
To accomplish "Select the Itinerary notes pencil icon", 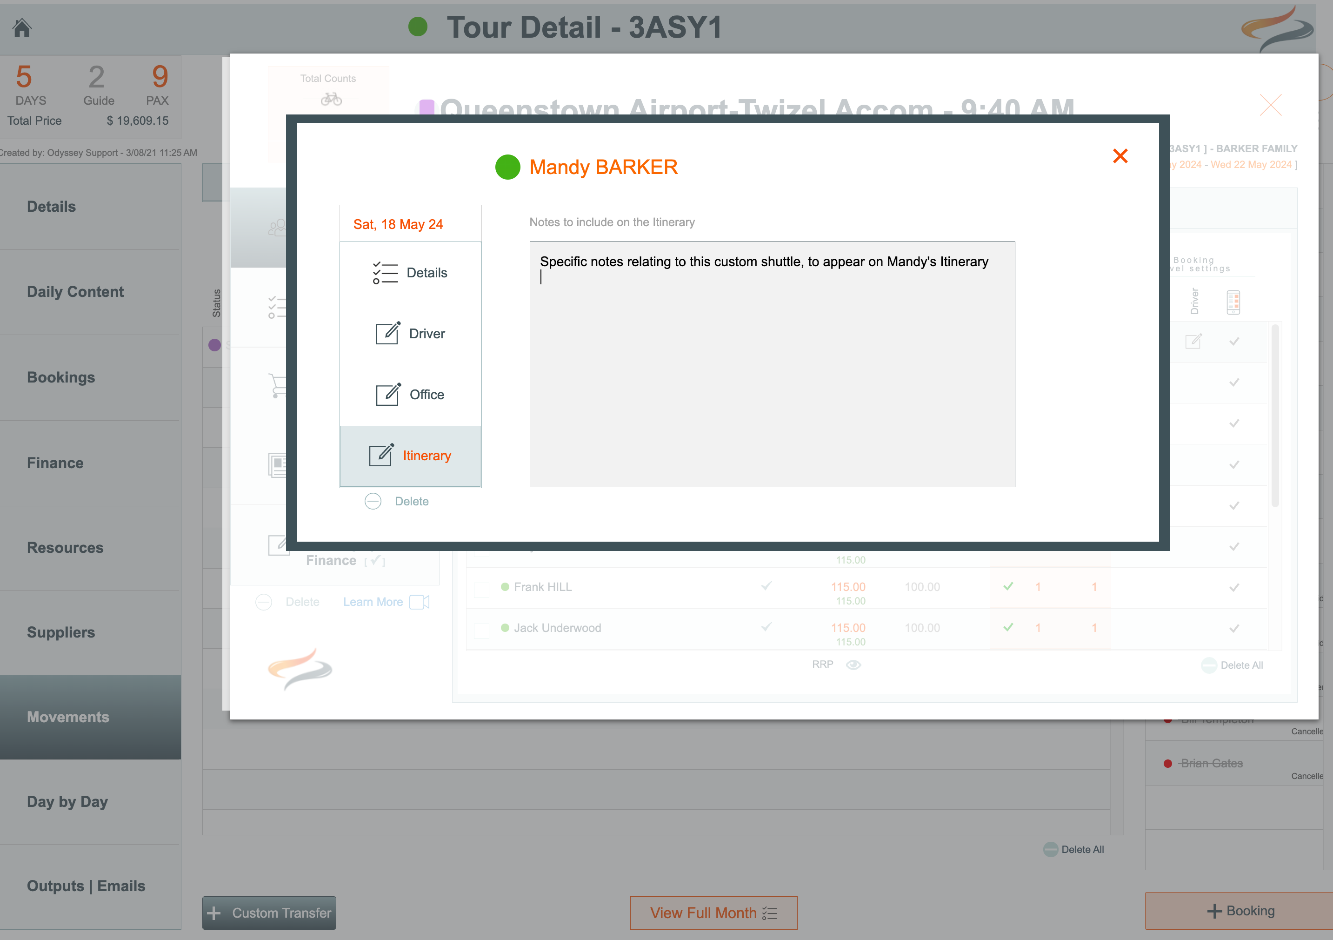I will 381,456.
